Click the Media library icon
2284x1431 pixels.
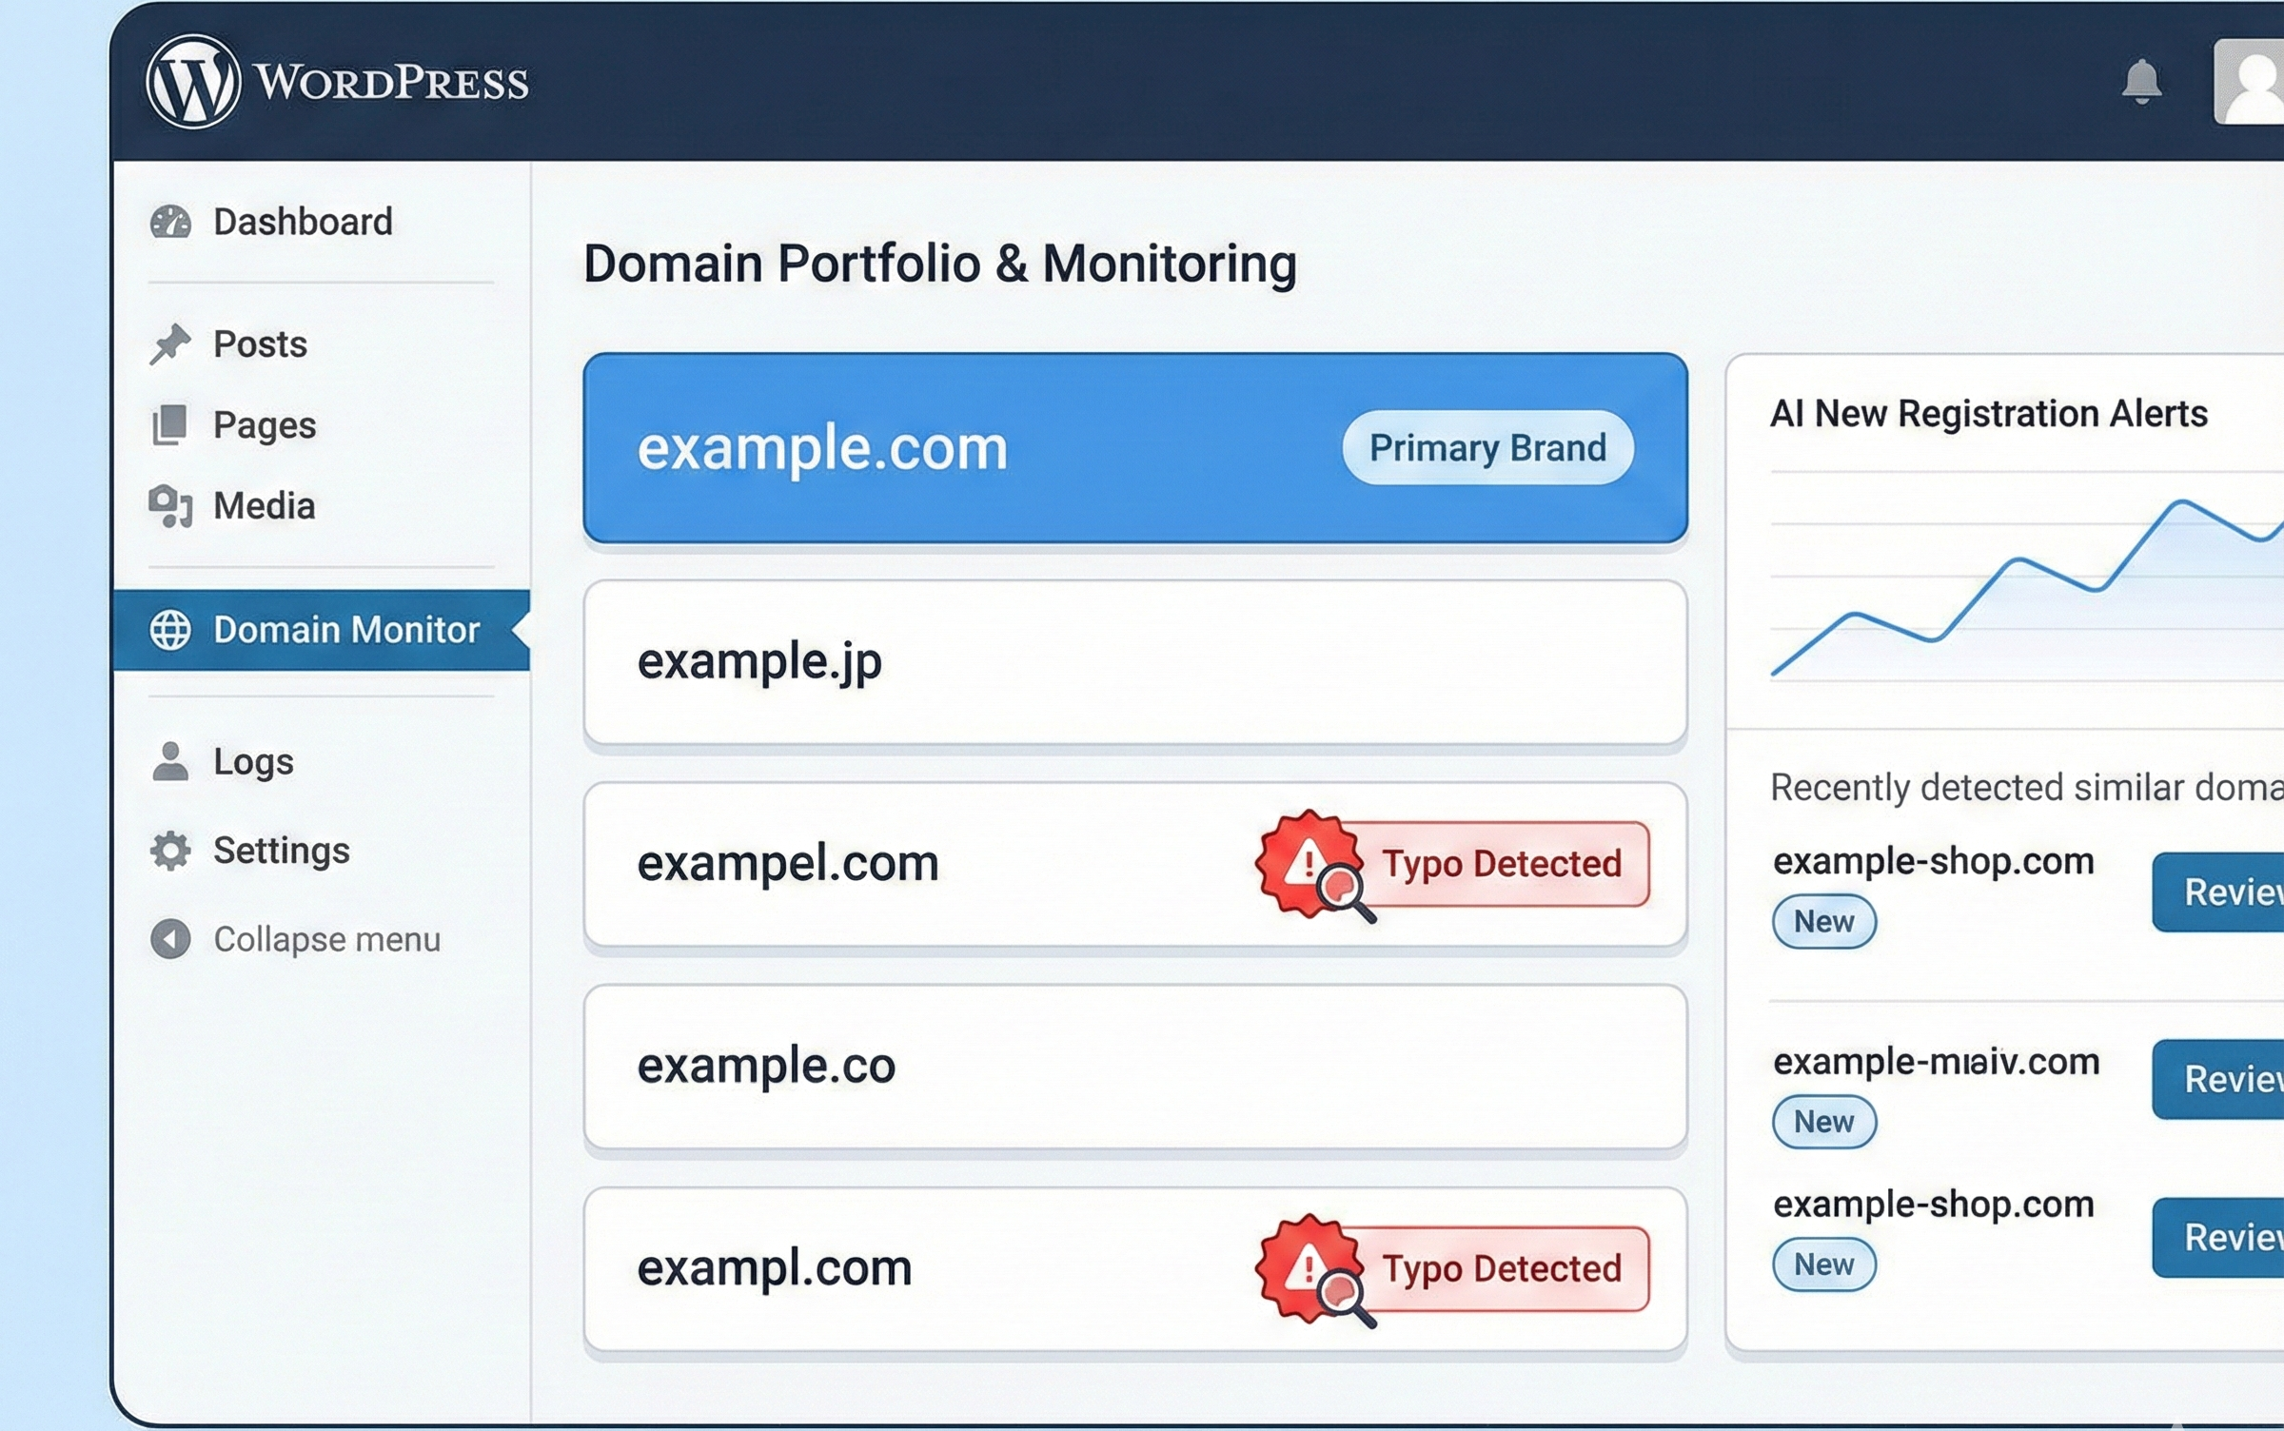[170, 505]
